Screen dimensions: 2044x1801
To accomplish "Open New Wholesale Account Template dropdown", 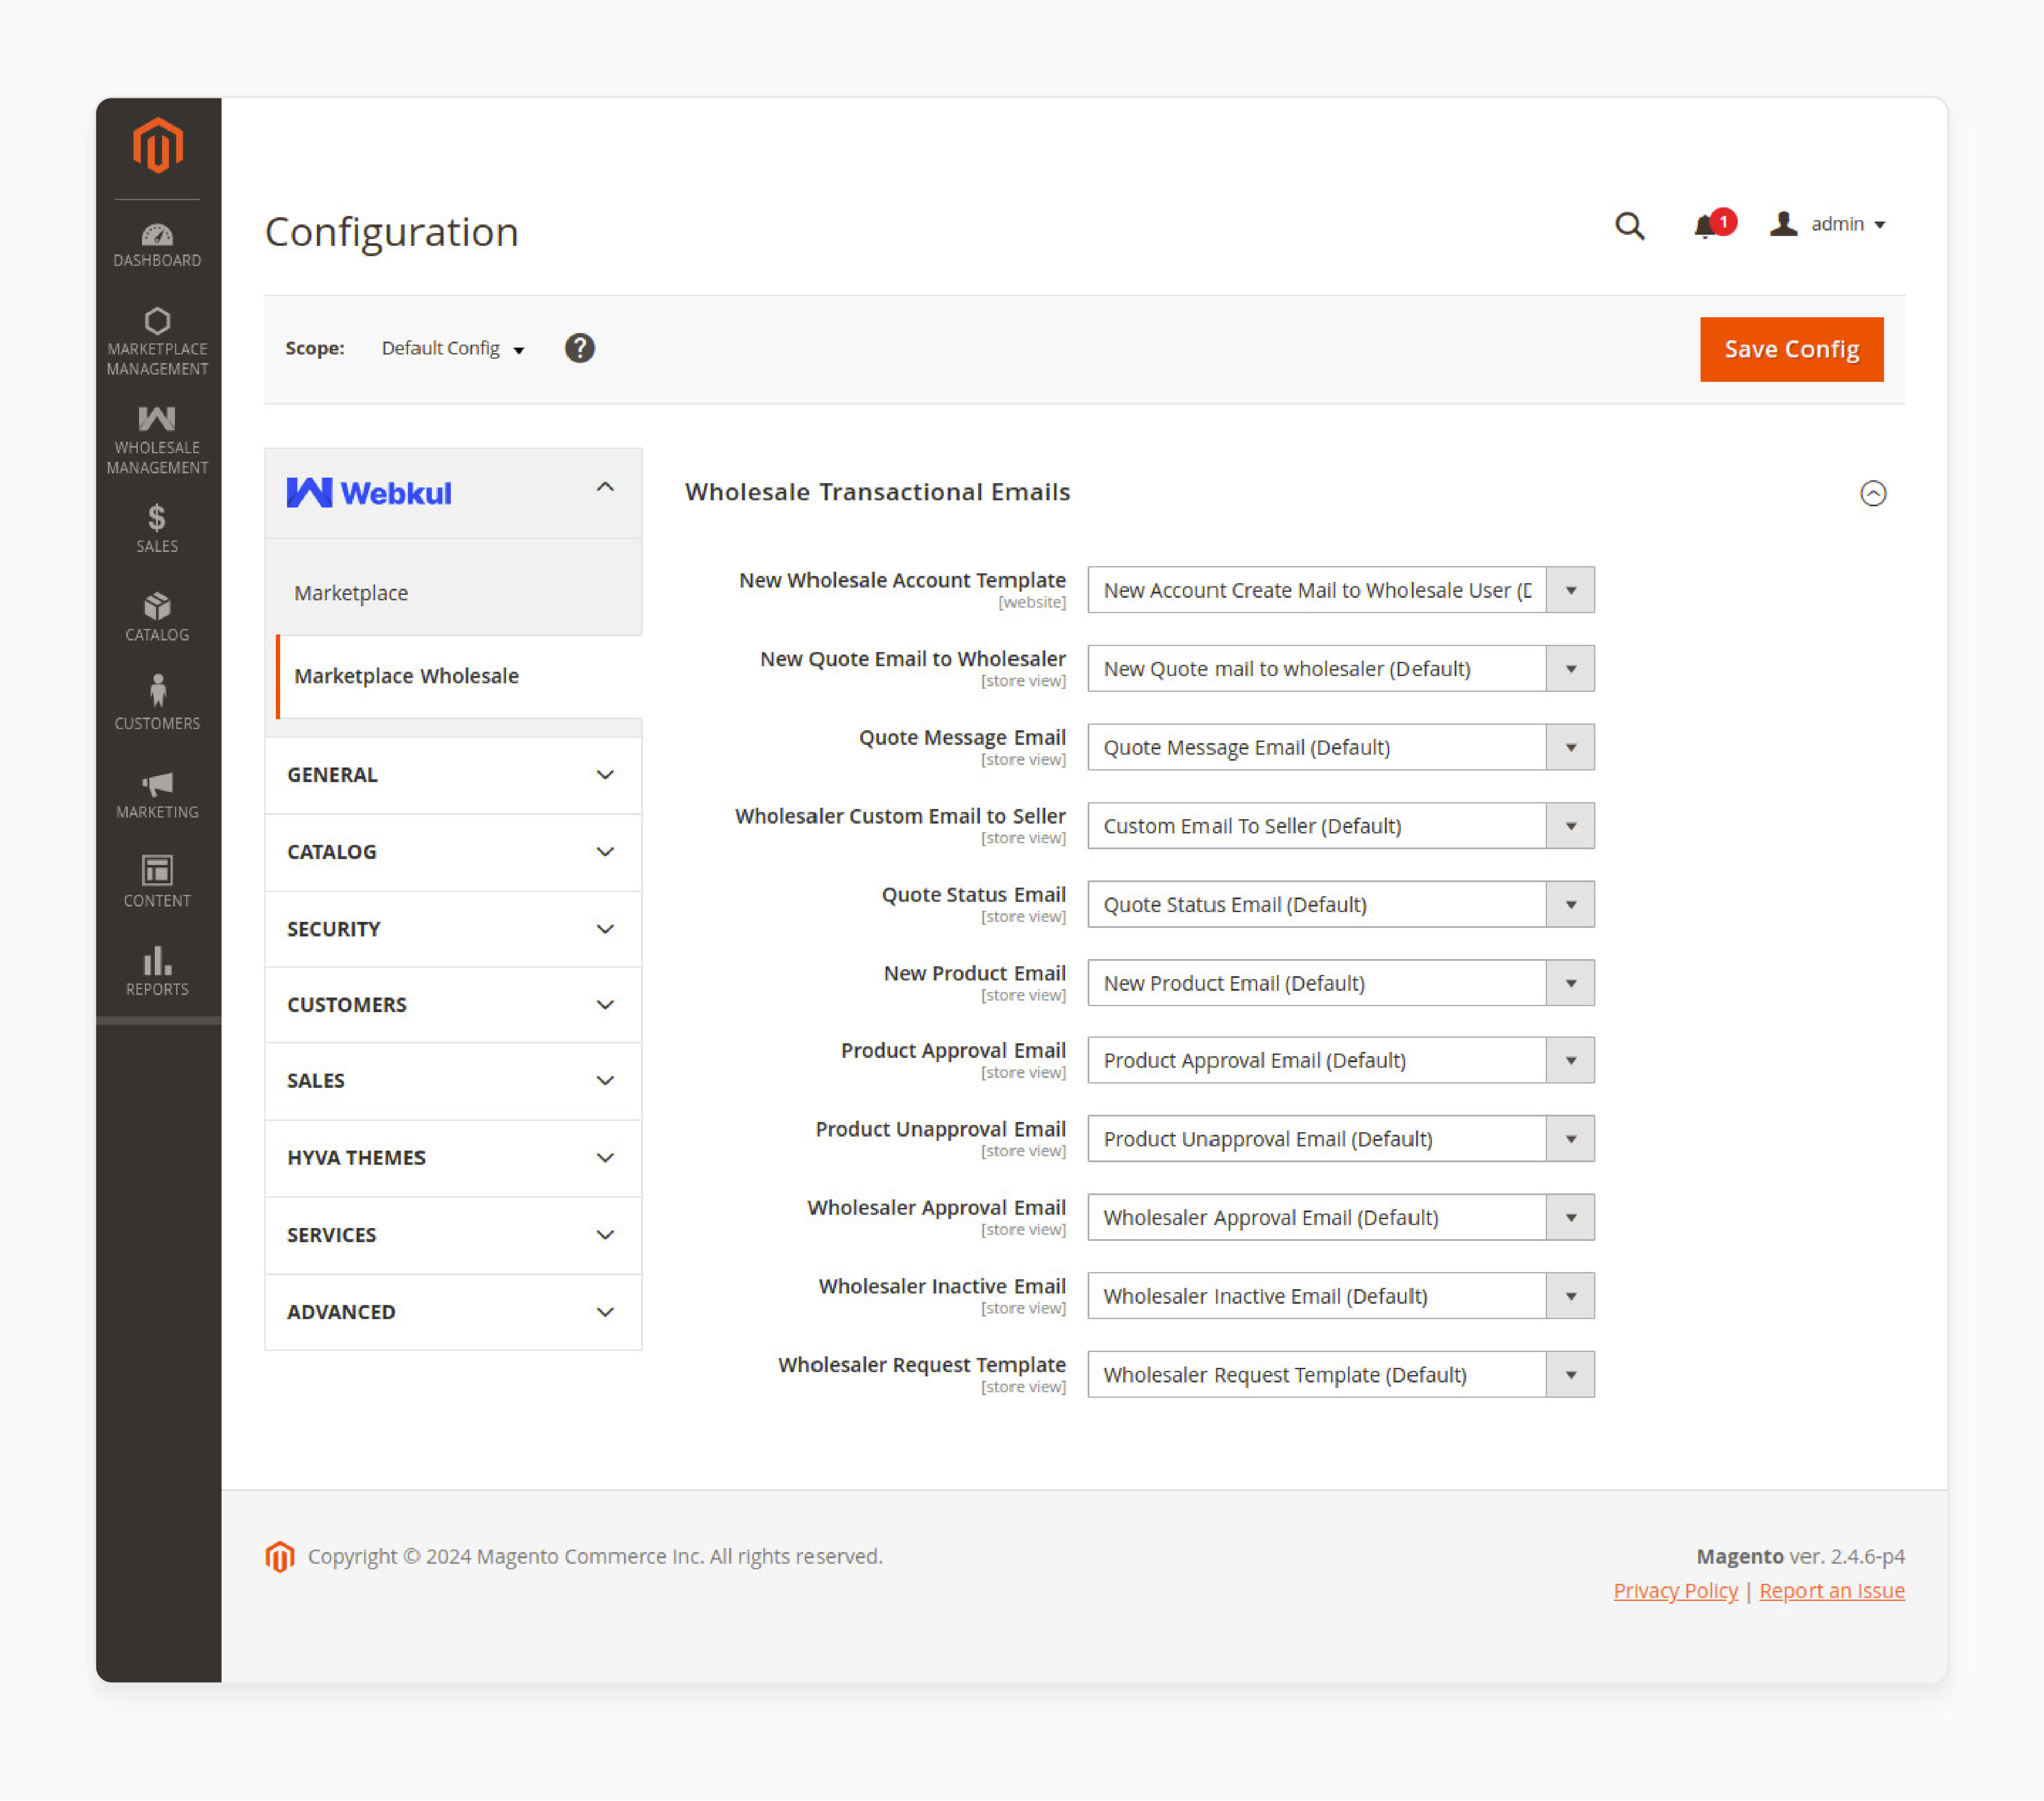I will point(1340,590).
